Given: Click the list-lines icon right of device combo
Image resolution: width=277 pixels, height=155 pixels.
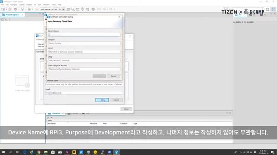Looking at the screenshot, I should pos(68,9).
